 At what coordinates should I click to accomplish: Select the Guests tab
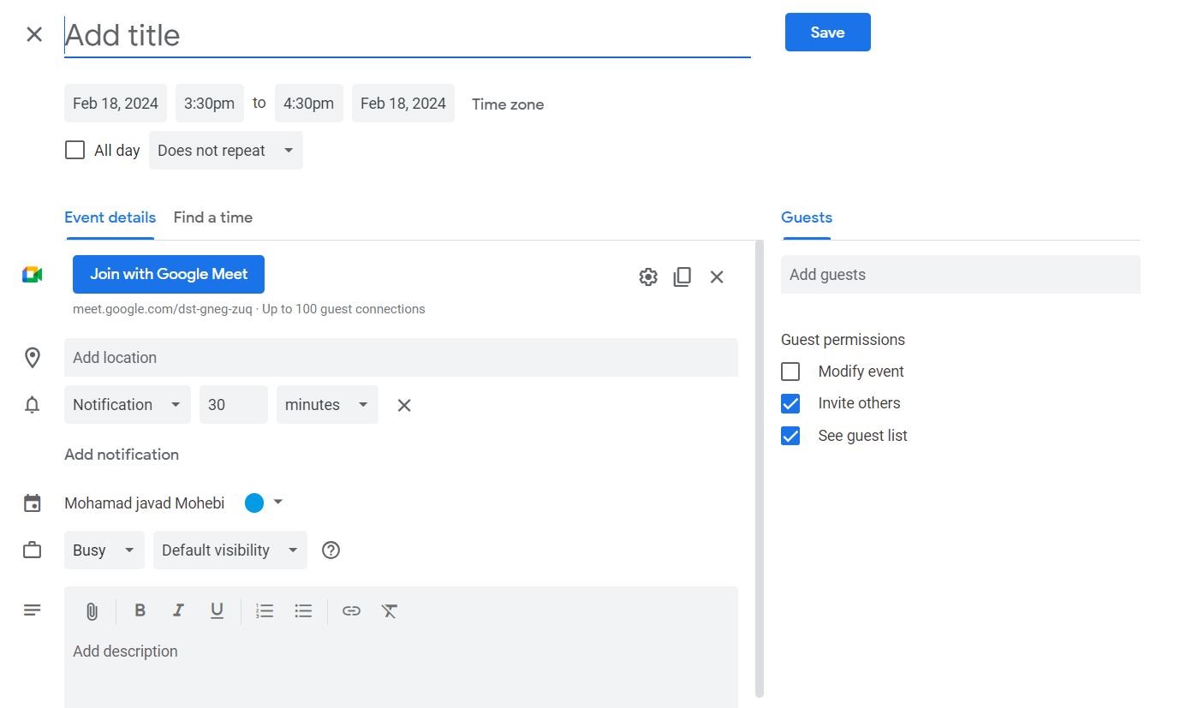(807, 217)
